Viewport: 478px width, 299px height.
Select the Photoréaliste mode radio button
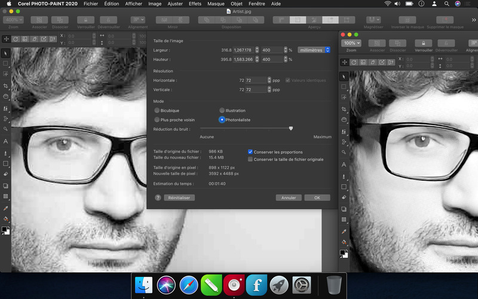pyautogui.click(x=222, y=120)
